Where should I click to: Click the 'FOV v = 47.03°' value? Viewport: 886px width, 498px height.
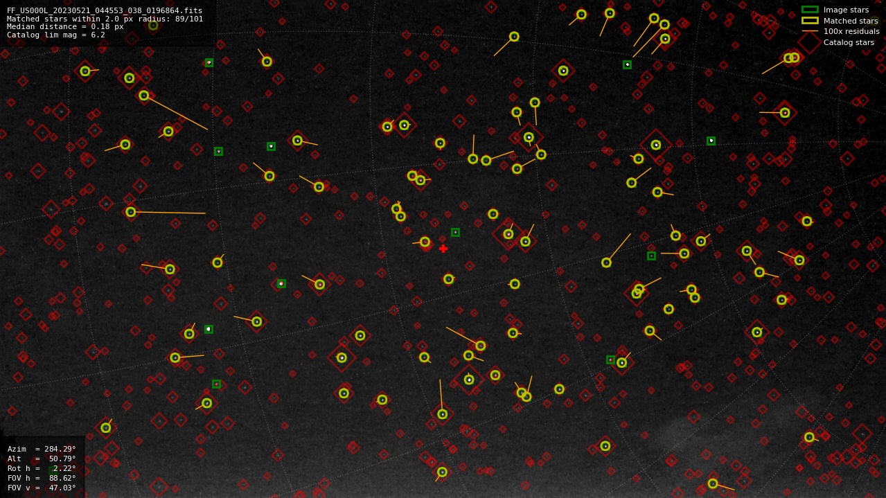(42, 488)
